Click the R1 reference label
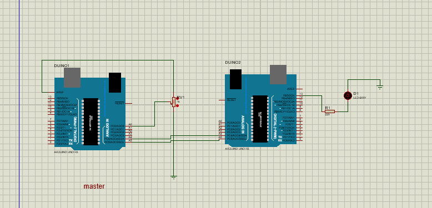This screenshot has height=208, width=432. click(x=328, y=108)
